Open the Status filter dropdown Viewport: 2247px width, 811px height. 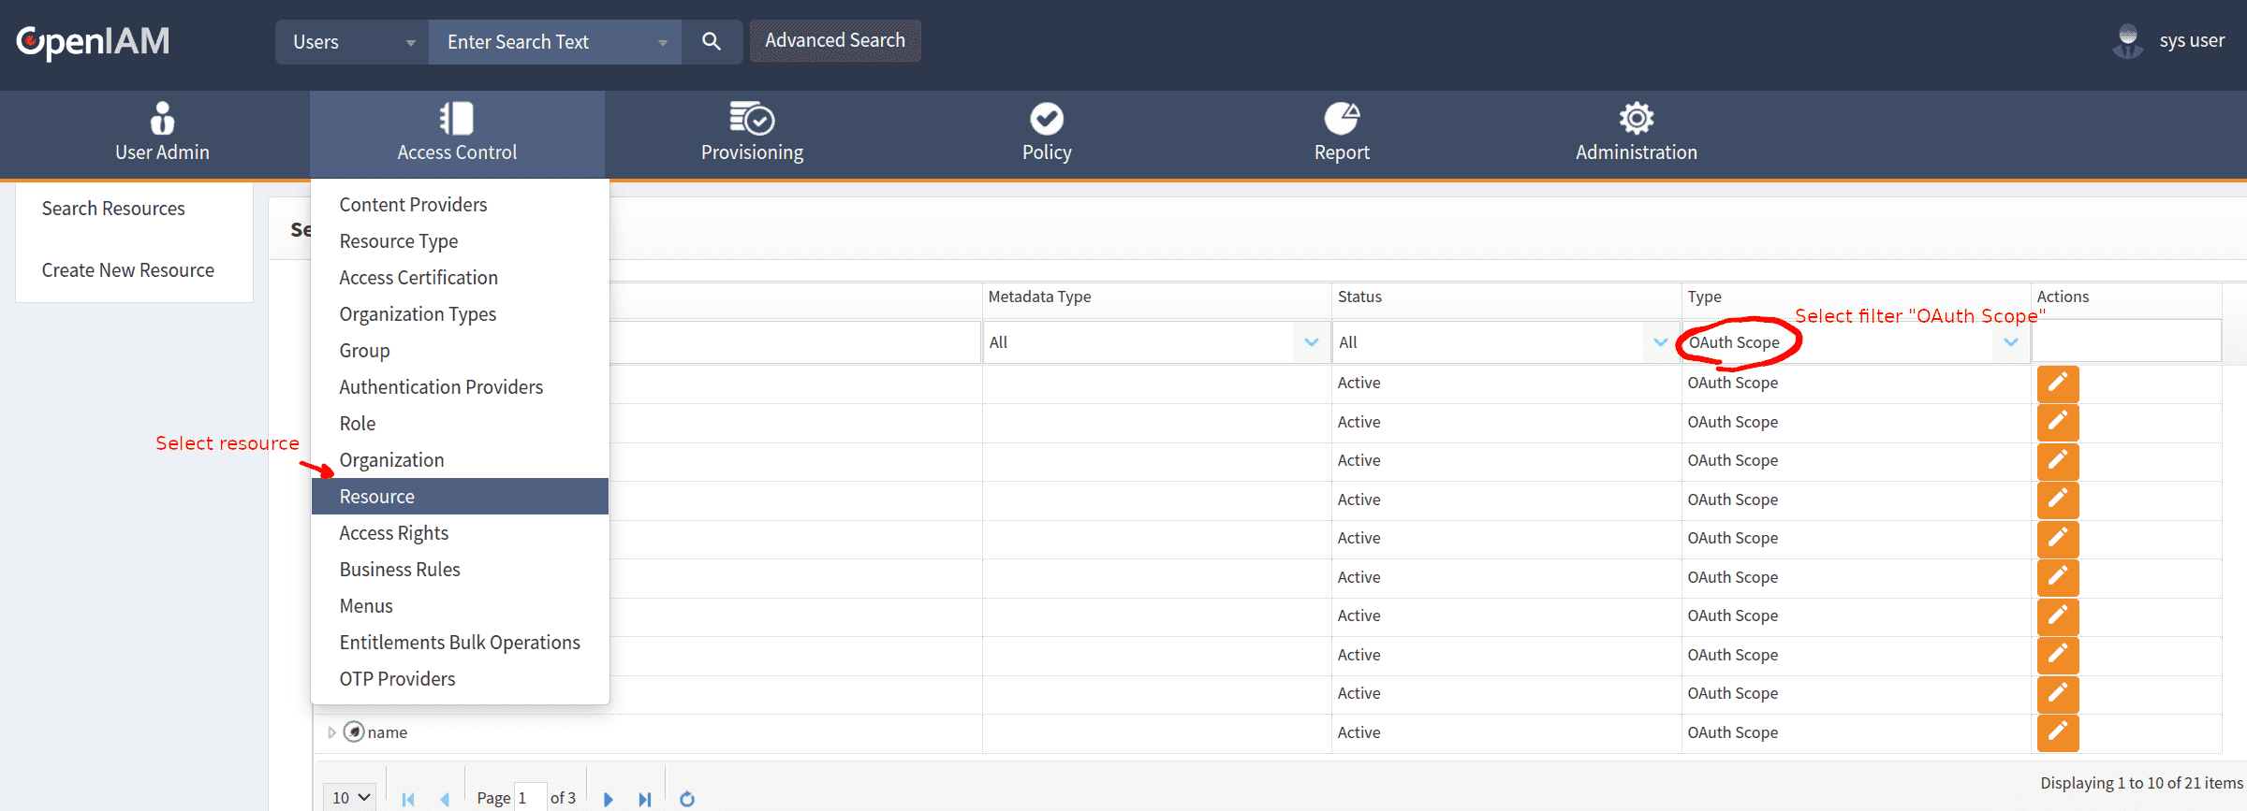coord(1660,342)
